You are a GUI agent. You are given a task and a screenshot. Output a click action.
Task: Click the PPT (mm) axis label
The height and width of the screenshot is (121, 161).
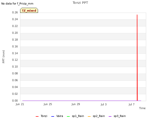coord(4,57)
